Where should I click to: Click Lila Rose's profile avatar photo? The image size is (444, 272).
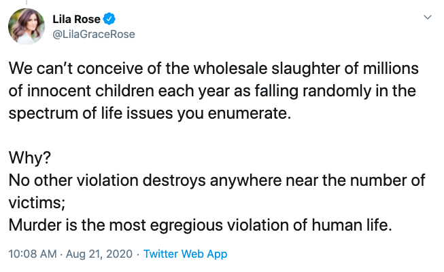pos(27,27)
